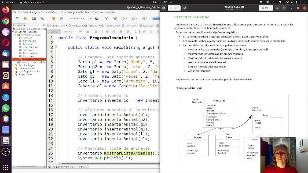Click the Build Project hammer icon

107,18
